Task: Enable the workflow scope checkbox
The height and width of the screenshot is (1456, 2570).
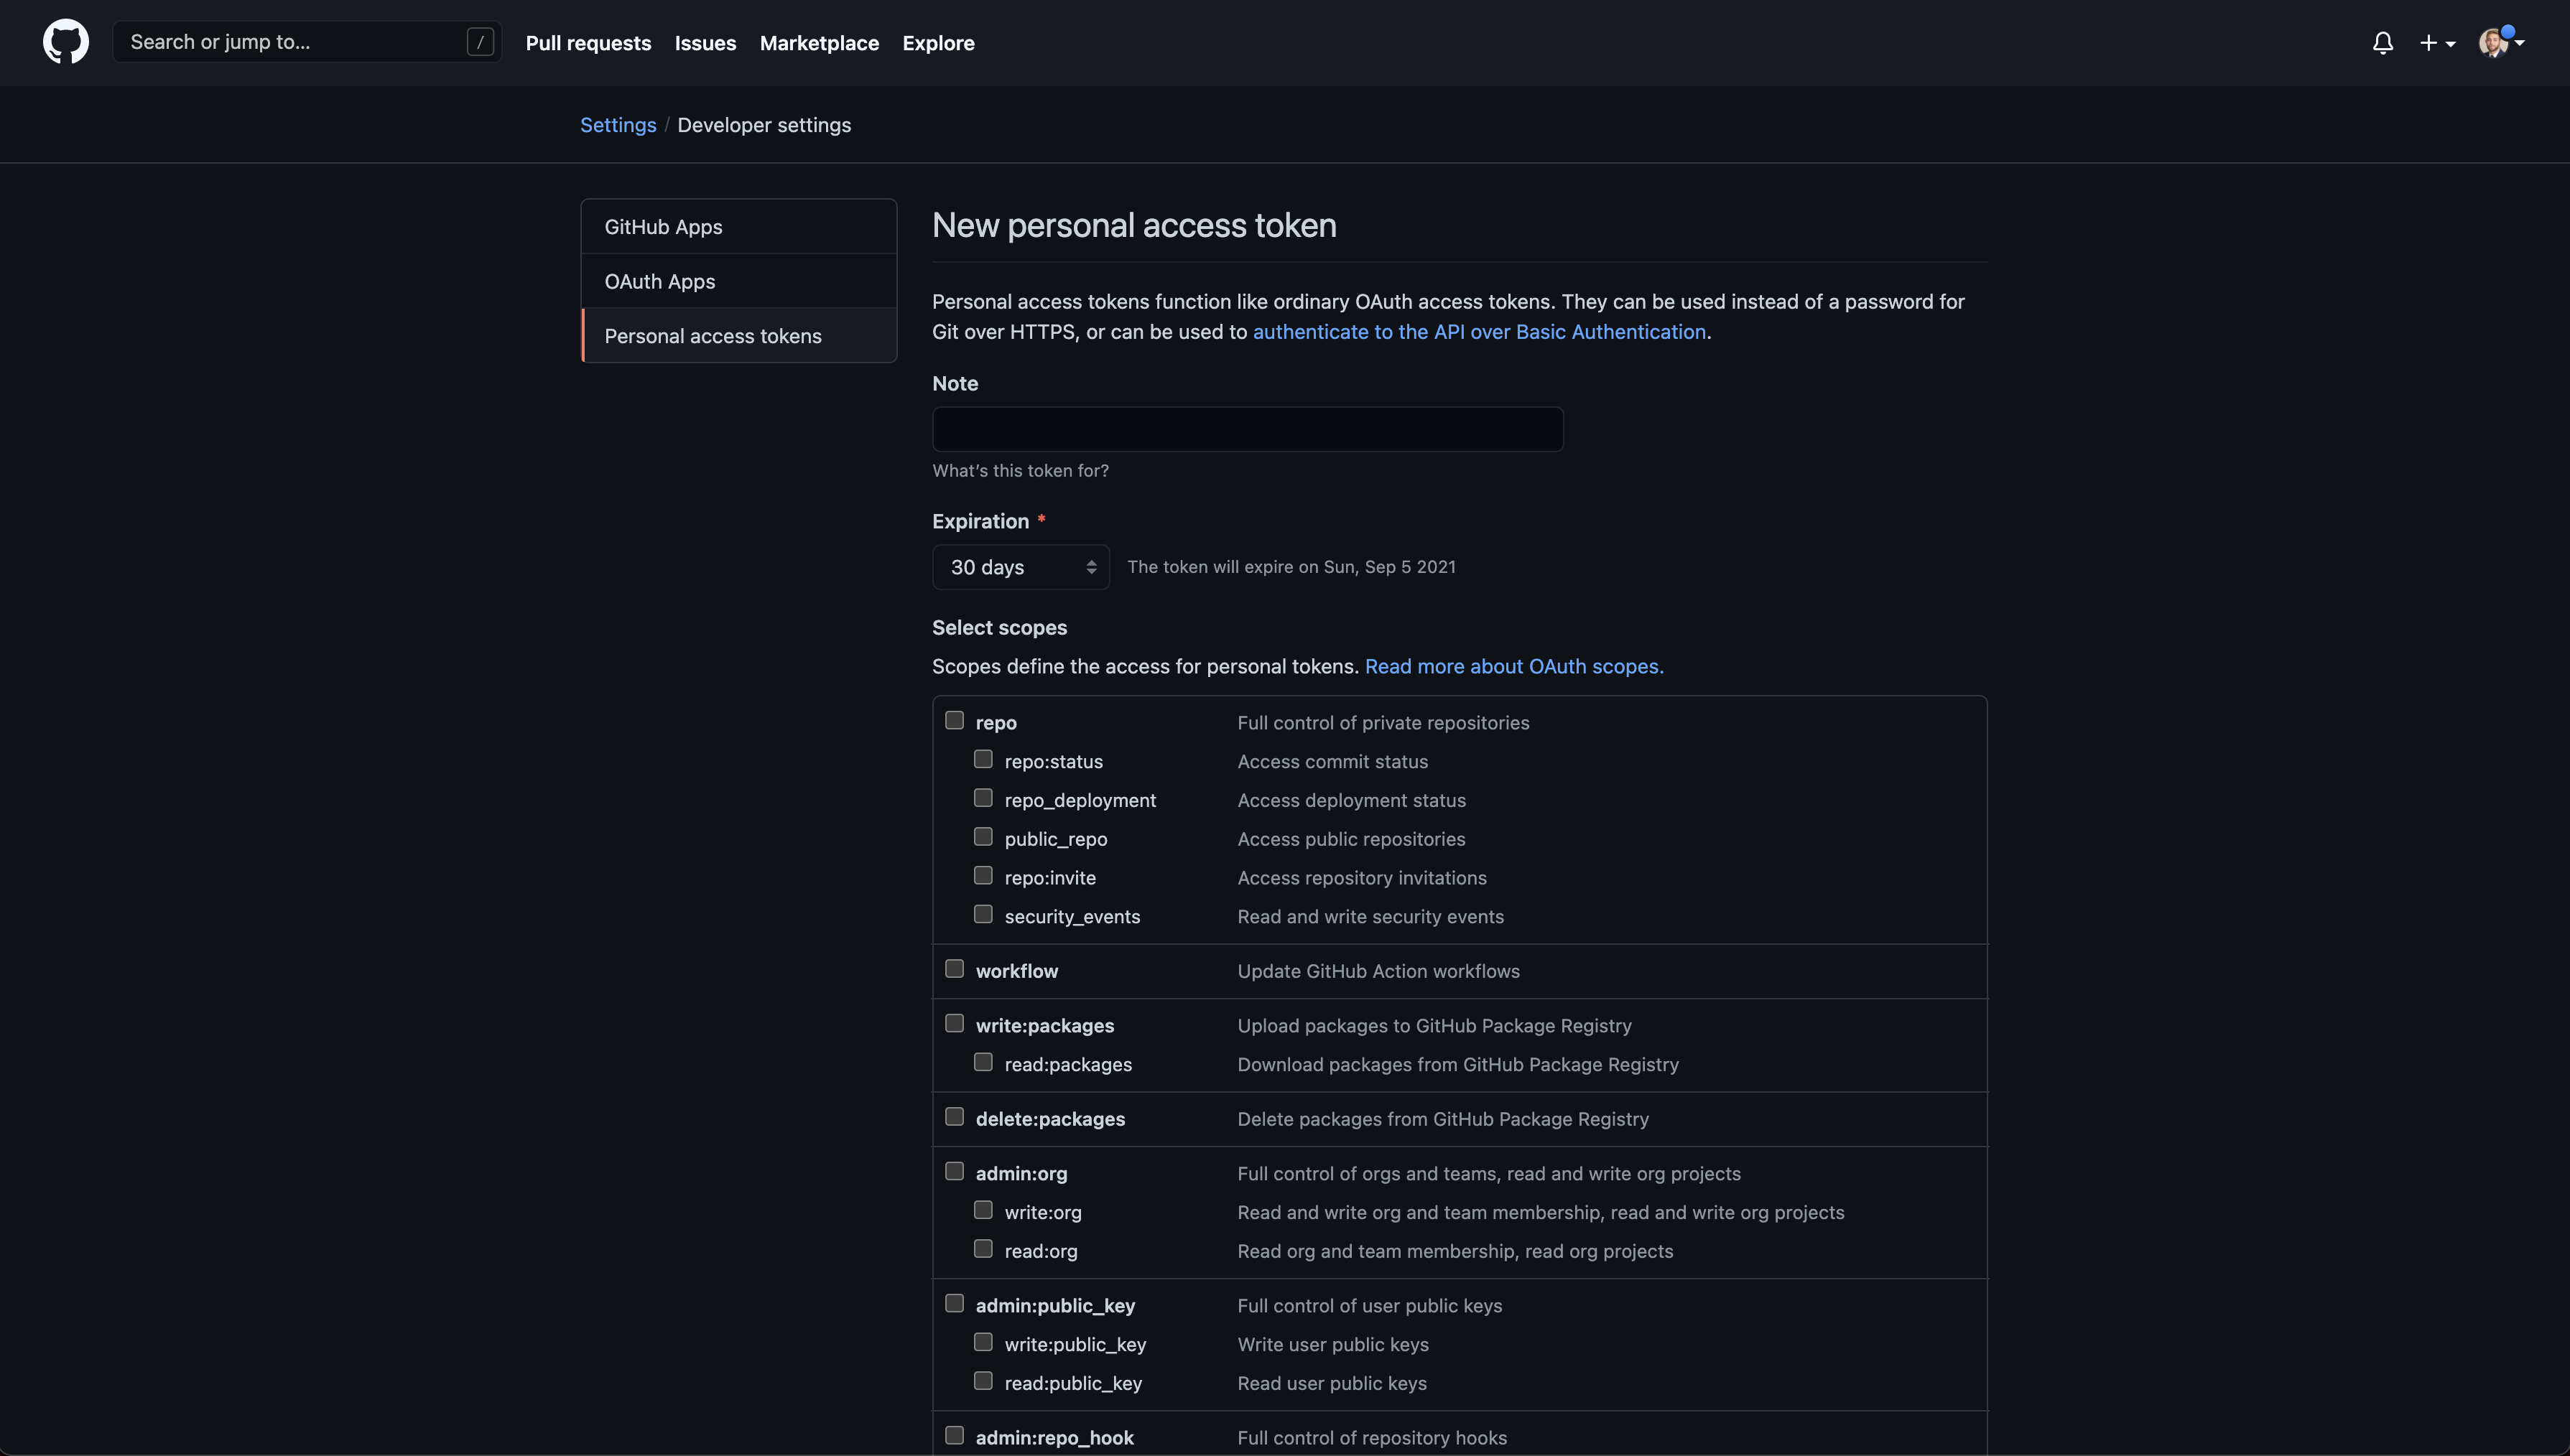Action: (955, 969)
